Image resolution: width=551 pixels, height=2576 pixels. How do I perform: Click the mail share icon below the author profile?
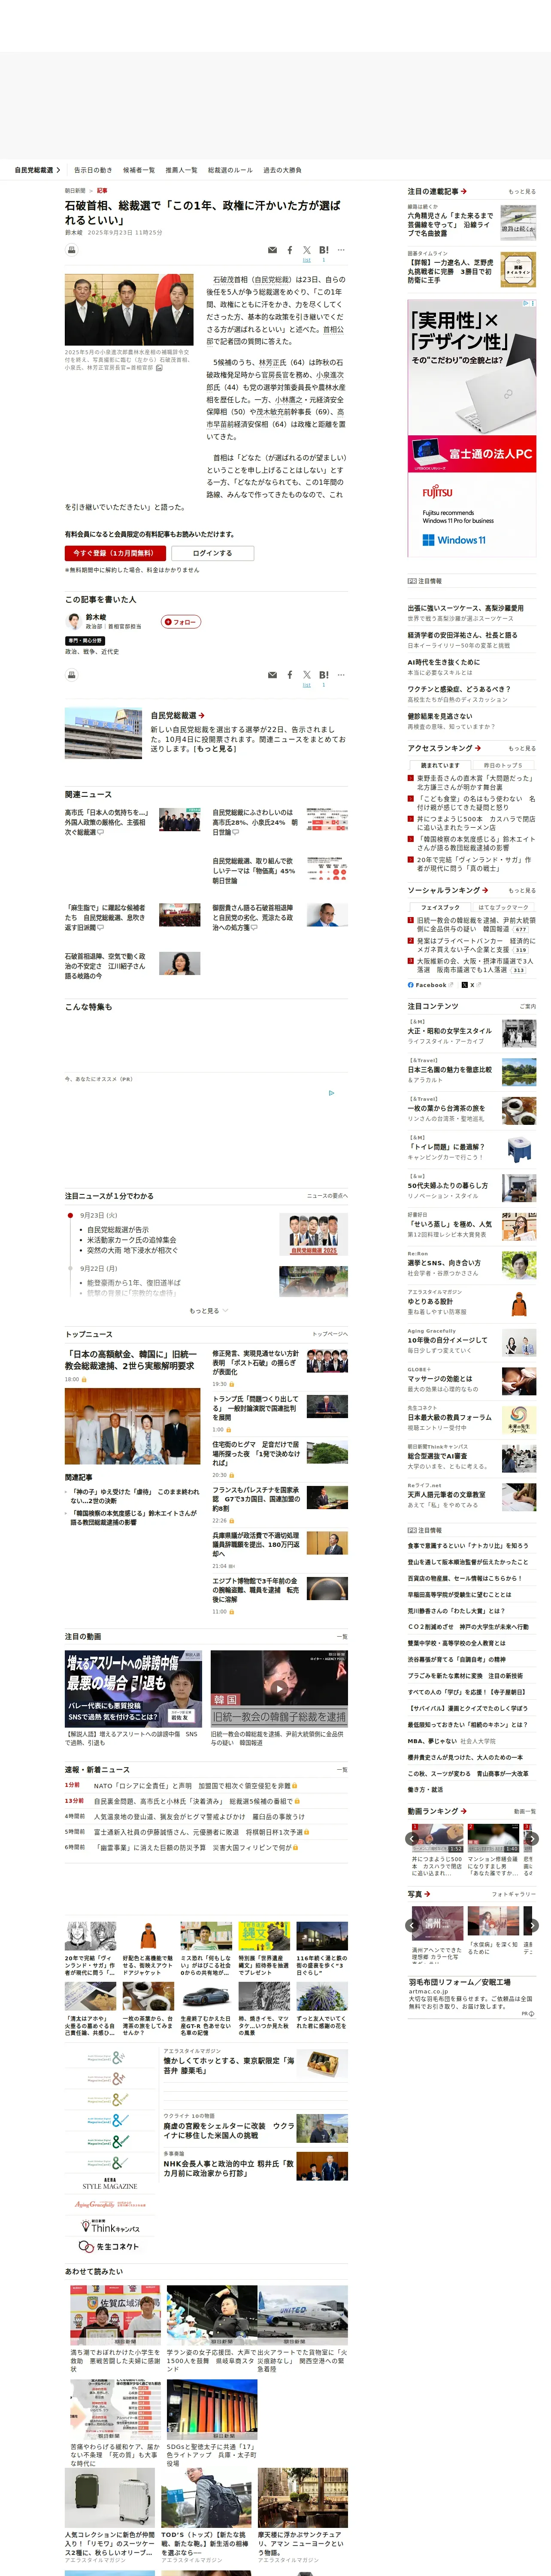[272, 675]
